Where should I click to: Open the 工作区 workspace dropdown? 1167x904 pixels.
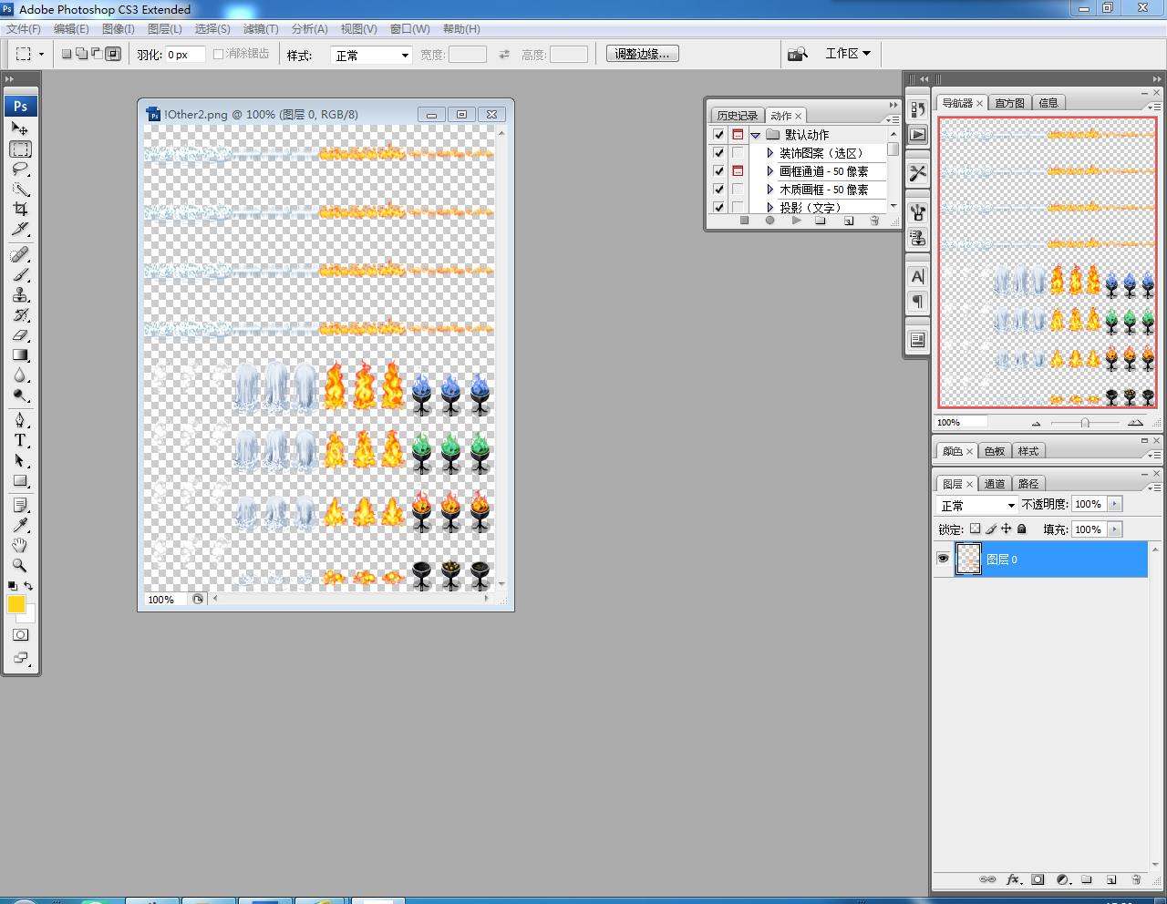tap(848, 54)
